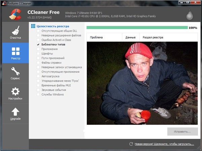This screenshot has width=202, height=151.
Task: Enable the Отсутствующие общие DLL checkbox
Action: (x=38, y=31)
